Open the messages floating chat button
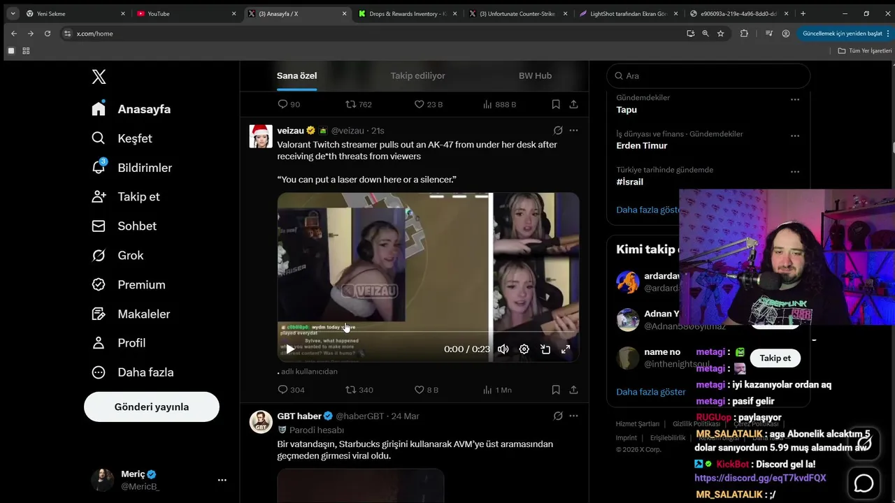This screenshot has width=895, height=503. click(x=864, y=483)
